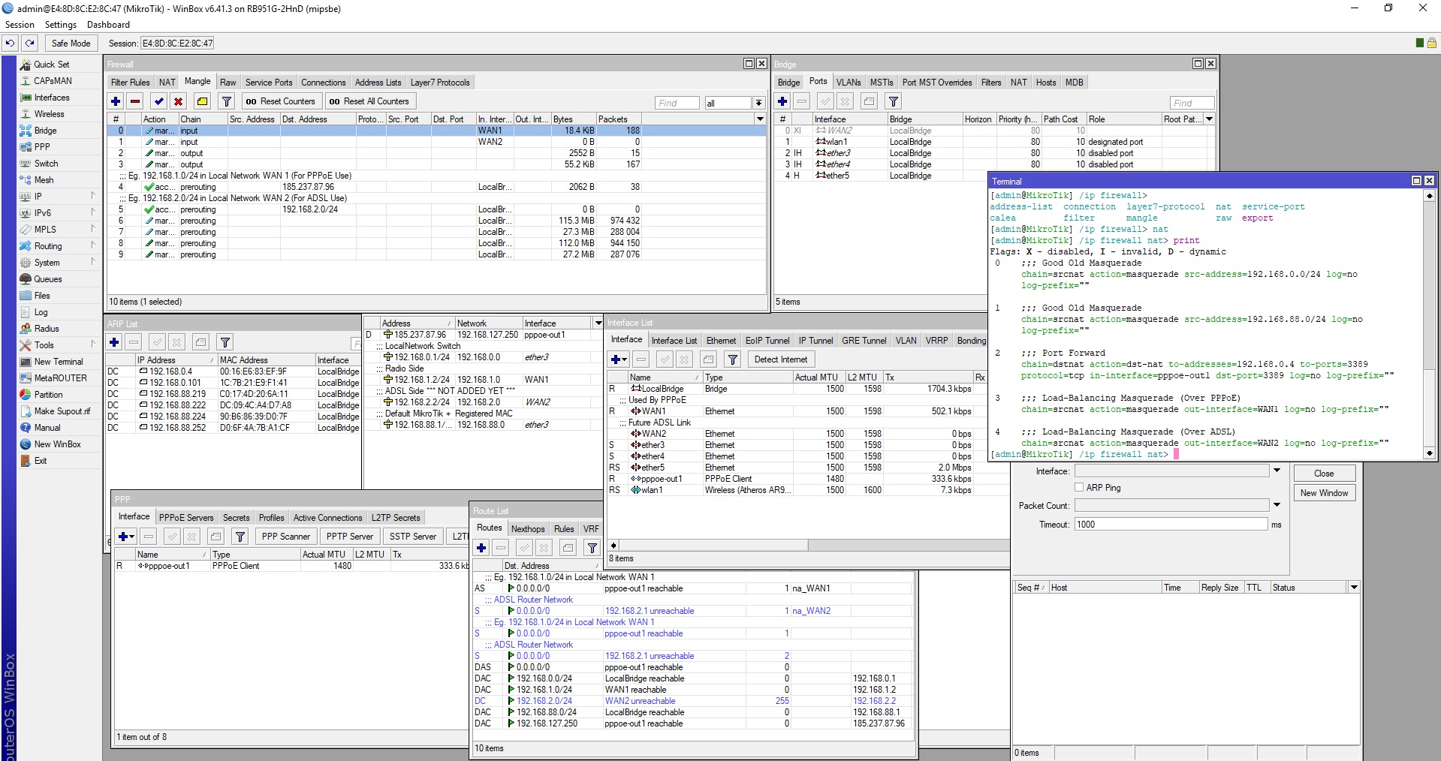Open Packet Count dropdown in Ping window
This screenshot has width=1441, height=761.
(x=1277, y=505)
